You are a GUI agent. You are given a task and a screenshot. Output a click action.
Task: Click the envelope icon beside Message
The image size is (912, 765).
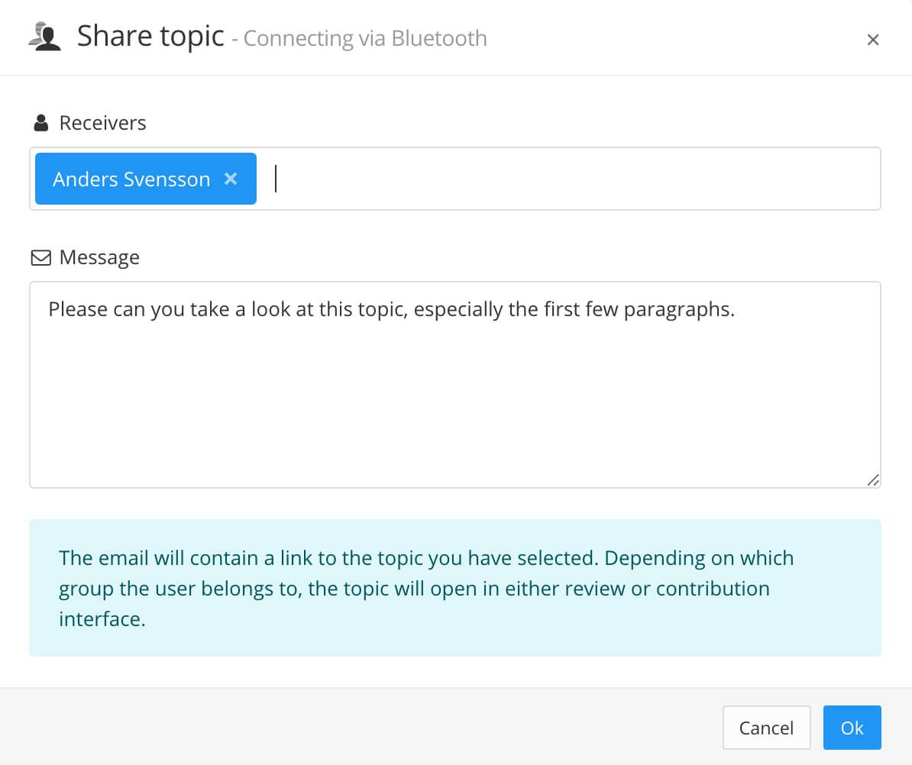point(39,257)
